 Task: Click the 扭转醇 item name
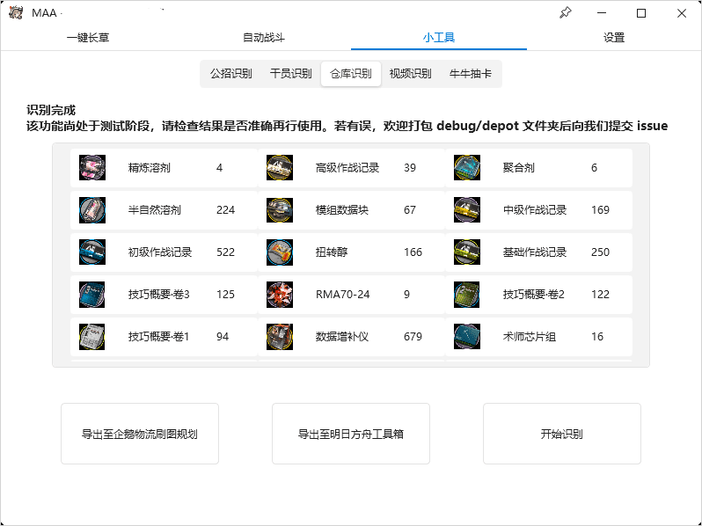point(332,252)
